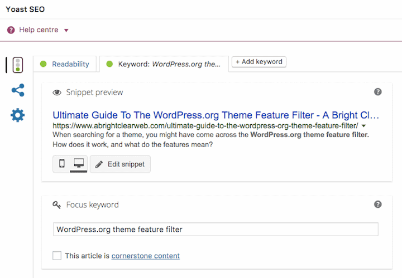Viewport: 402px width, 278px height.
Task: Click the Snippet preview eye icon
Action: [x=57, y=92]
